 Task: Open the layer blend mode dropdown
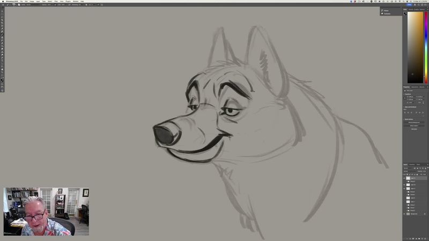(x=410, y=171)
